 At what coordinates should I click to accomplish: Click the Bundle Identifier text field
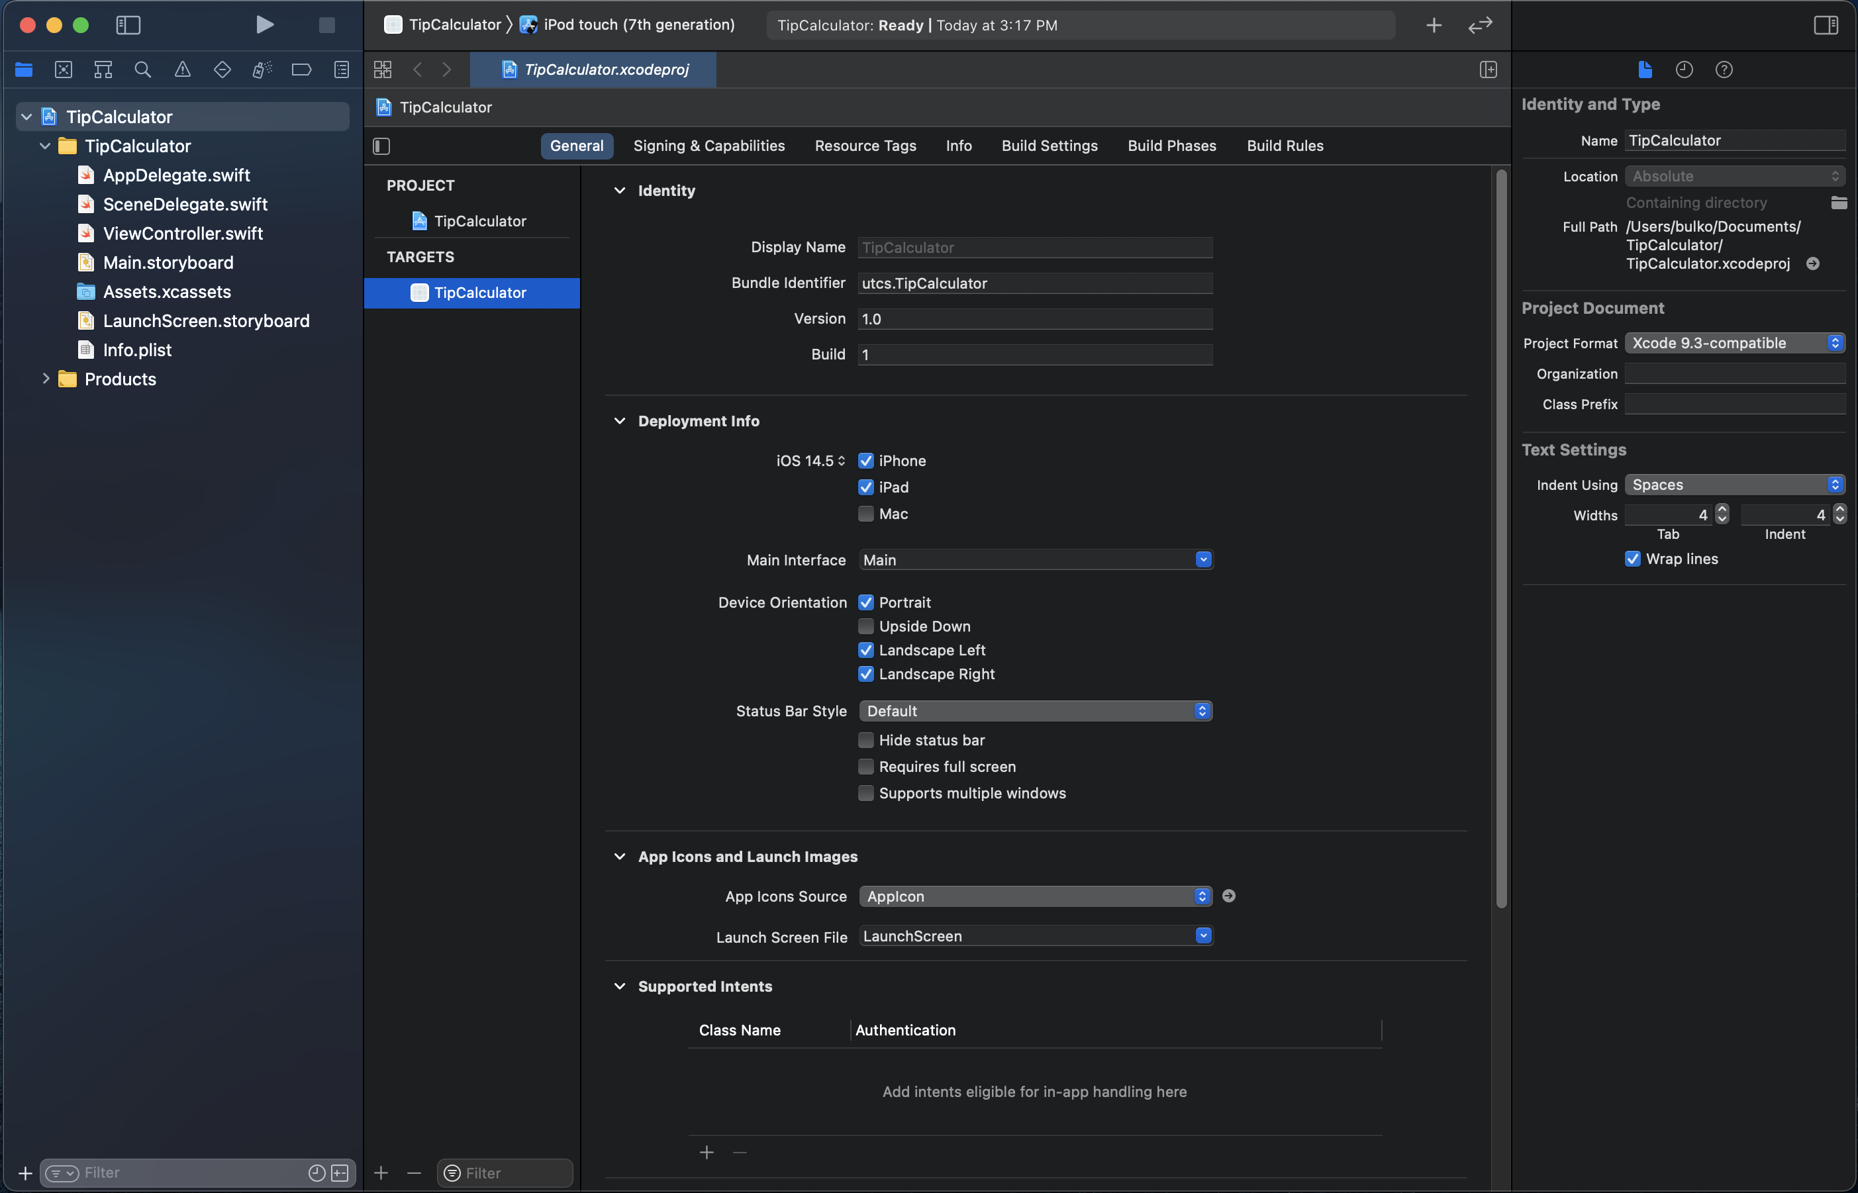click(1034, 283)
